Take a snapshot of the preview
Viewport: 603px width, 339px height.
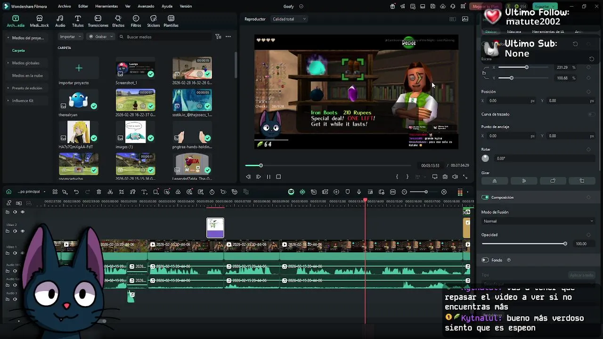coord(445,177)
